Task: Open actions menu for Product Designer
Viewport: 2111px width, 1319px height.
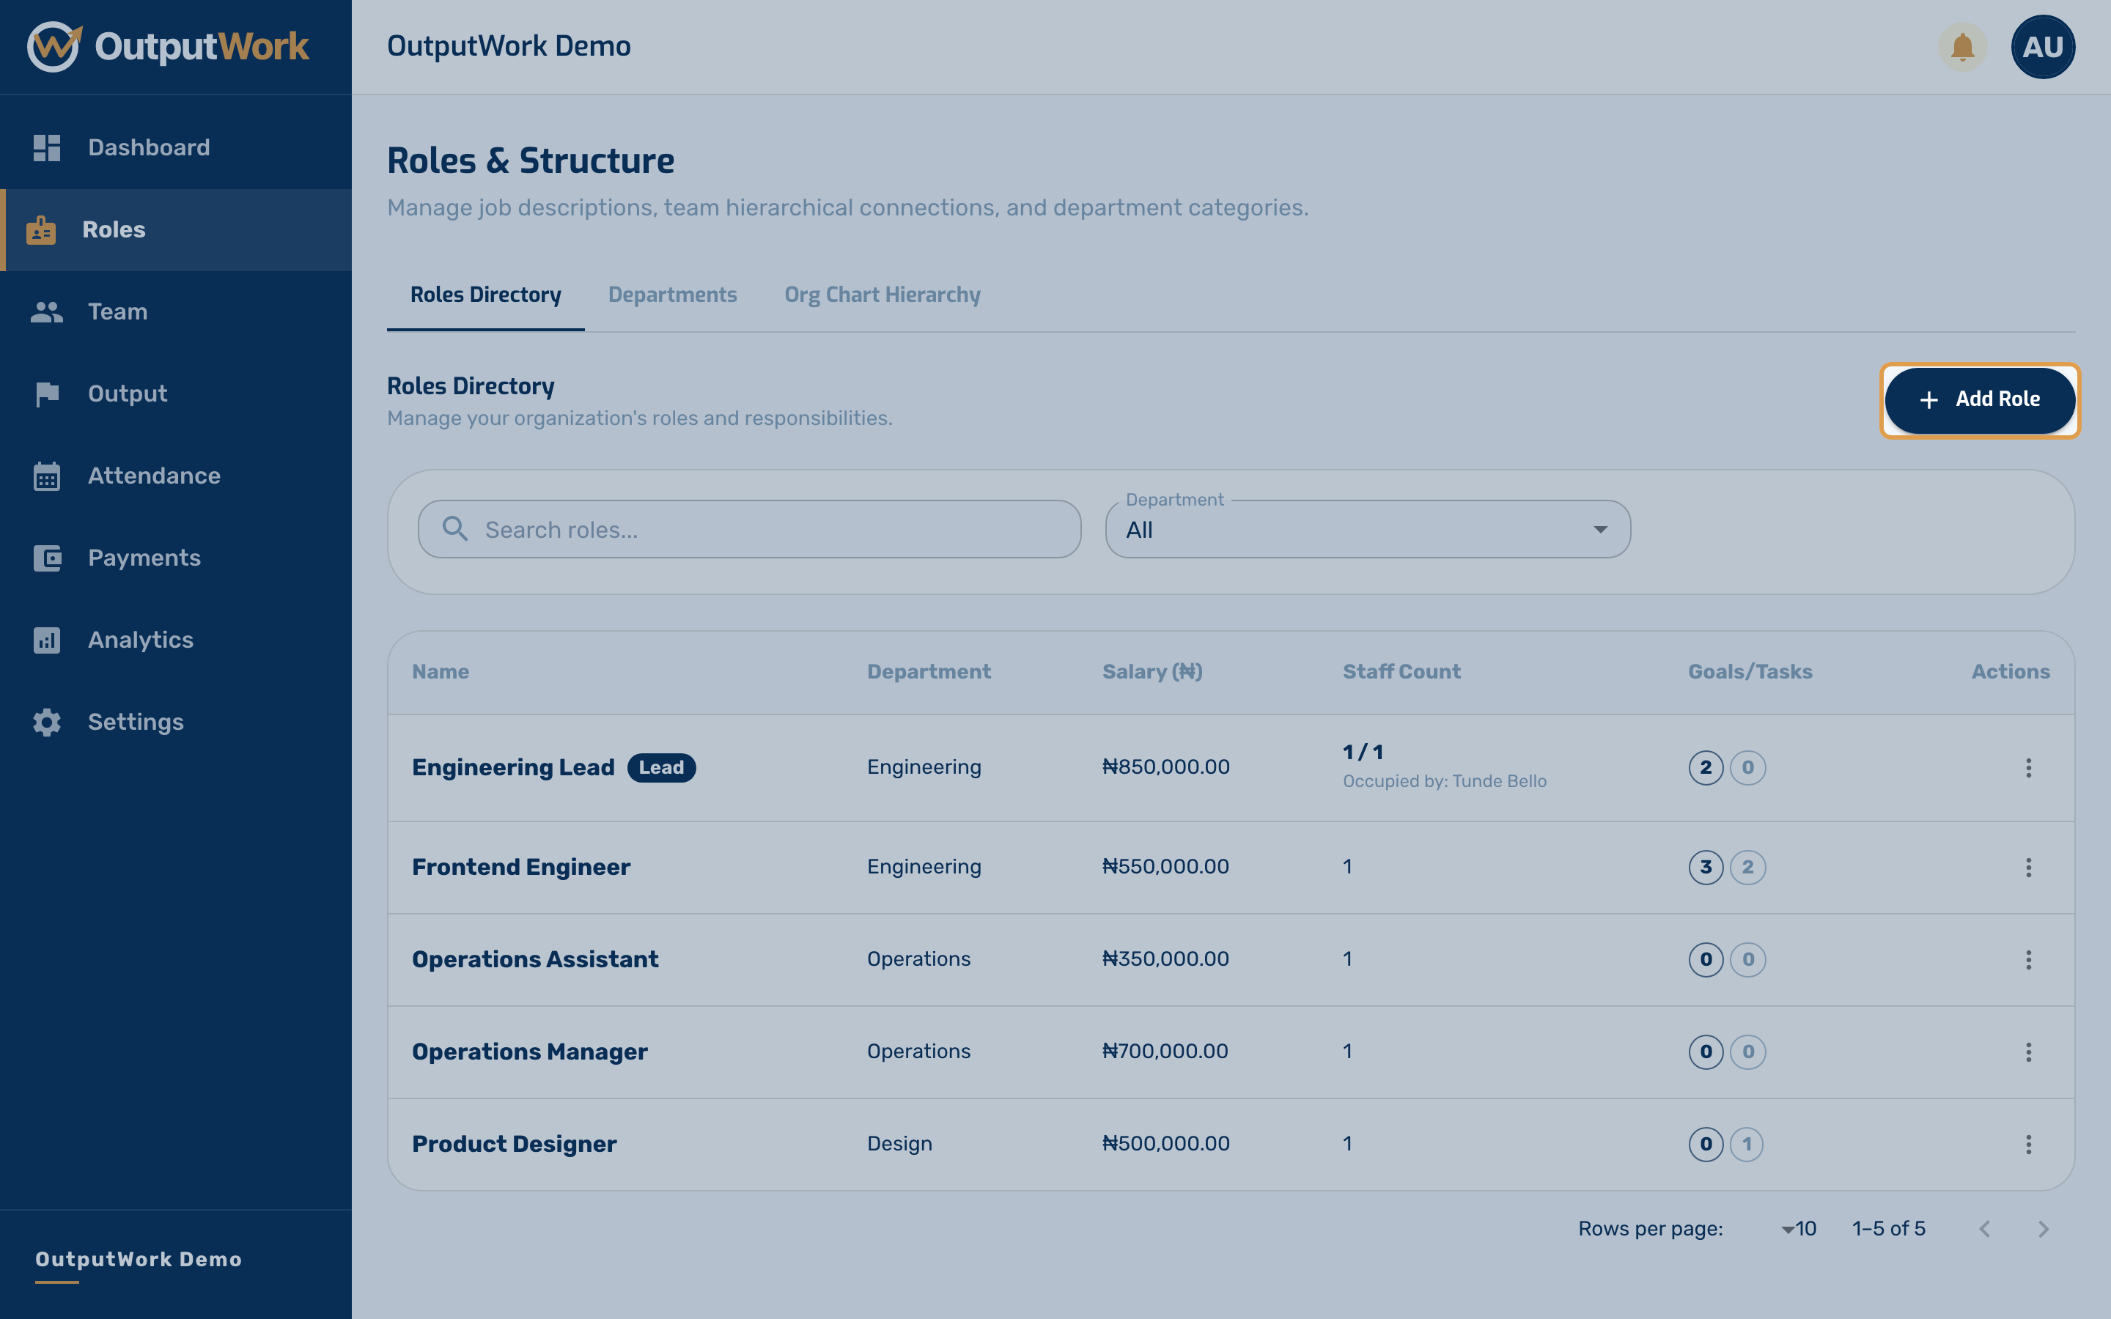Action: 2029,1145
